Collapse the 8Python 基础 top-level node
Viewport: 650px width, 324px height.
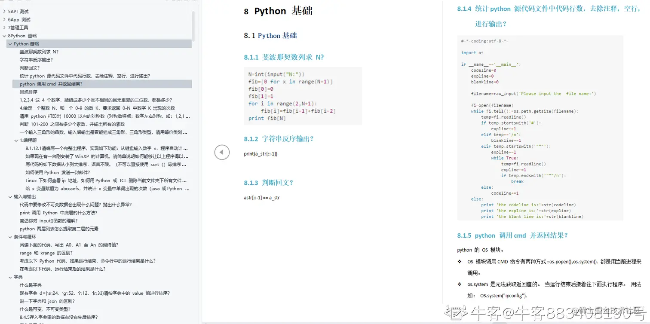tap(4, 36)
